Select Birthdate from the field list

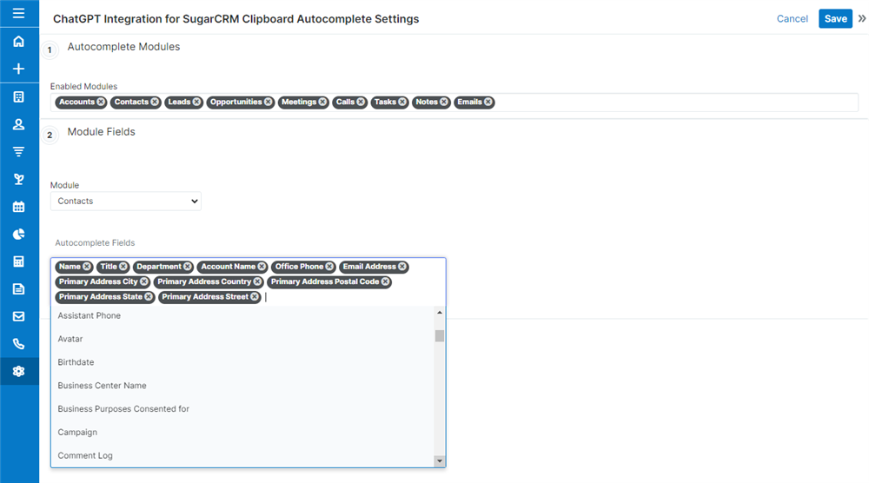tap(76, 362)
